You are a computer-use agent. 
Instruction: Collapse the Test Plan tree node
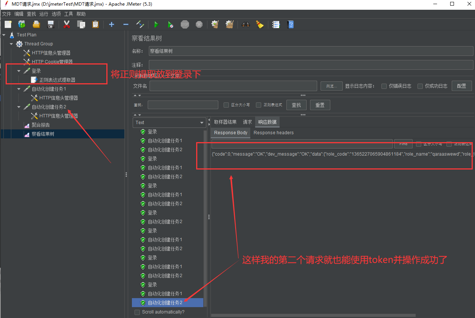[x=4, y=34]
